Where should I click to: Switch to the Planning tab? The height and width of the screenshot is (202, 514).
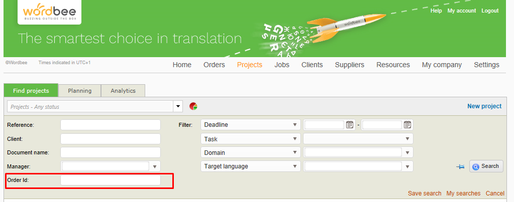(79, 91)
